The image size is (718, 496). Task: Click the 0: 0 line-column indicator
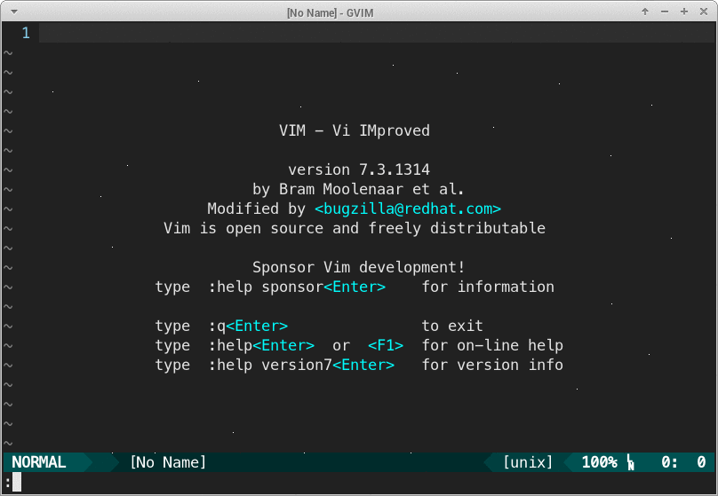coord(683,462)
